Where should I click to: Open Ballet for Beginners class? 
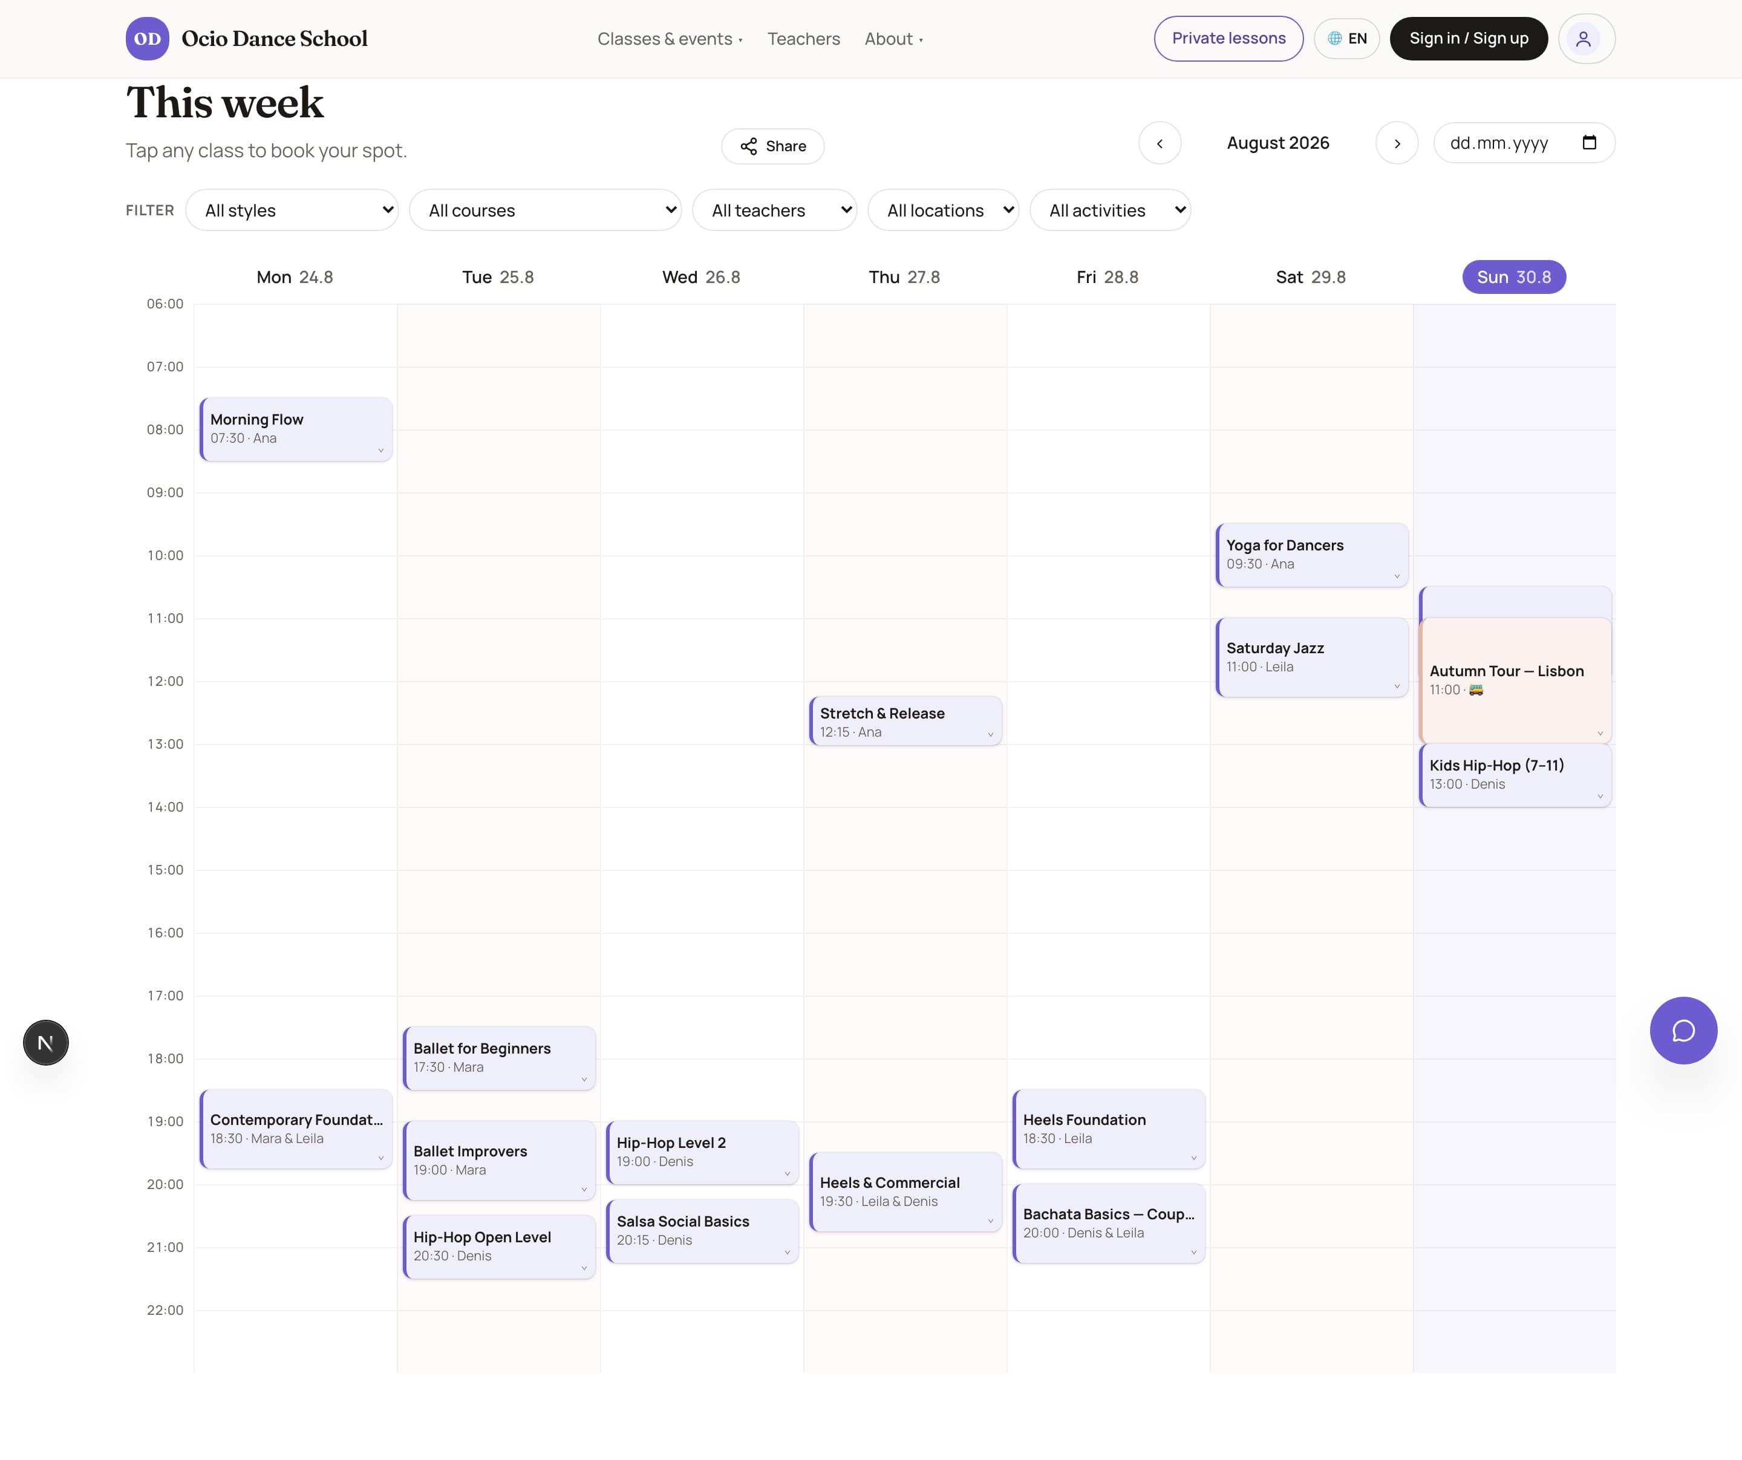tap(498, 1058)
